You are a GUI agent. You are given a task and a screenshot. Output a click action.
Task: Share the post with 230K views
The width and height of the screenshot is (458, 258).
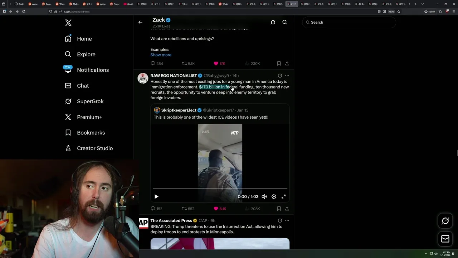287,63
